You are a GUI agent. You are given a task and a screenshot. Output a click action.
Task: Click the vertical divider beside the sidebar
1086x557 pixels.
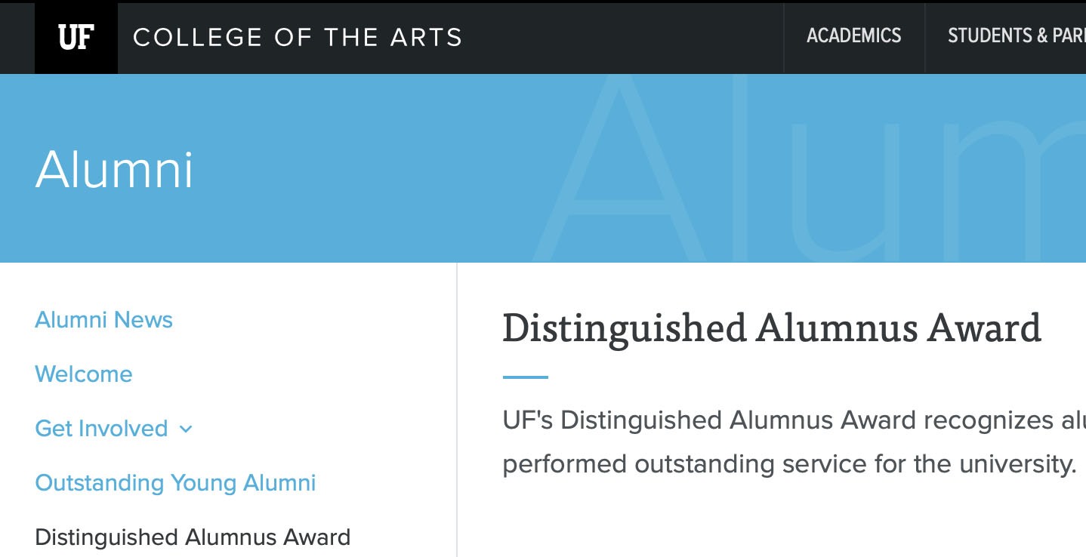tap(457, 408)
